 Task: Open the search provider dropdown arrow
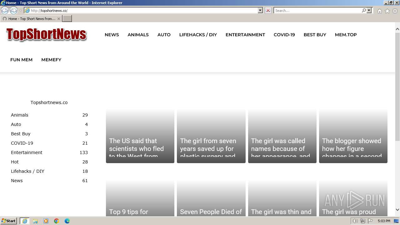pos(369,10)
